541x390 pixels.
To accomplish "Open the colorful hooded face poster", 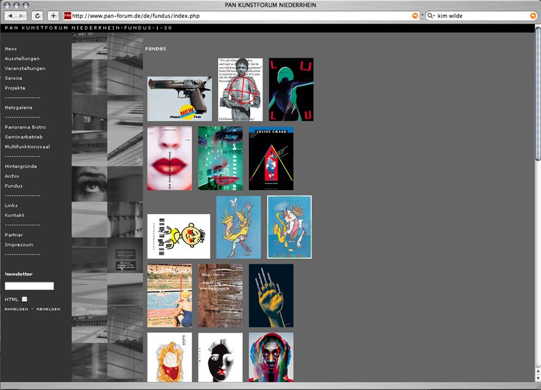I will (x=271, y=357).
